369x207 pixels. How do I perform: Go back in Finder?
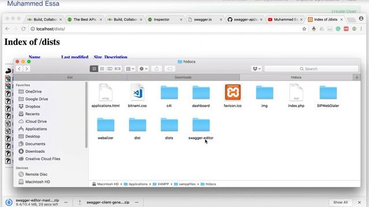(19, 69)
